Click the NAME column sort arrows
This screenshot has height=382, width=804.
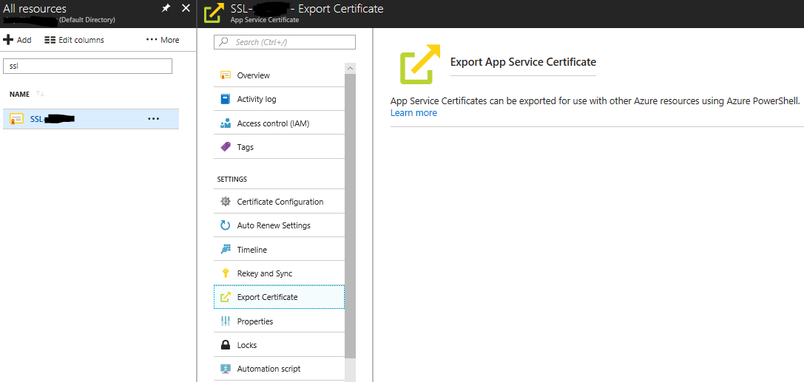pos(40,94)
